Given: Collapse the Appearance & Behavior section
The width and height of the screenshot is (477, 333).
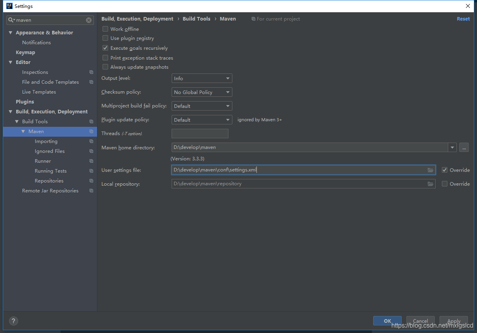Looking at the screenshot, I should point(11,33).
